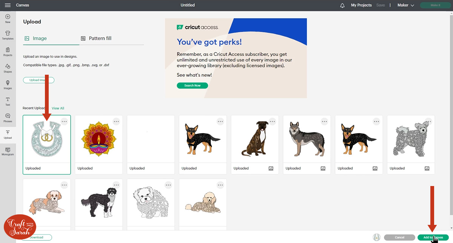Select the grey wolf thumbnail
The image size is (453, 243).
pos(307,140)
